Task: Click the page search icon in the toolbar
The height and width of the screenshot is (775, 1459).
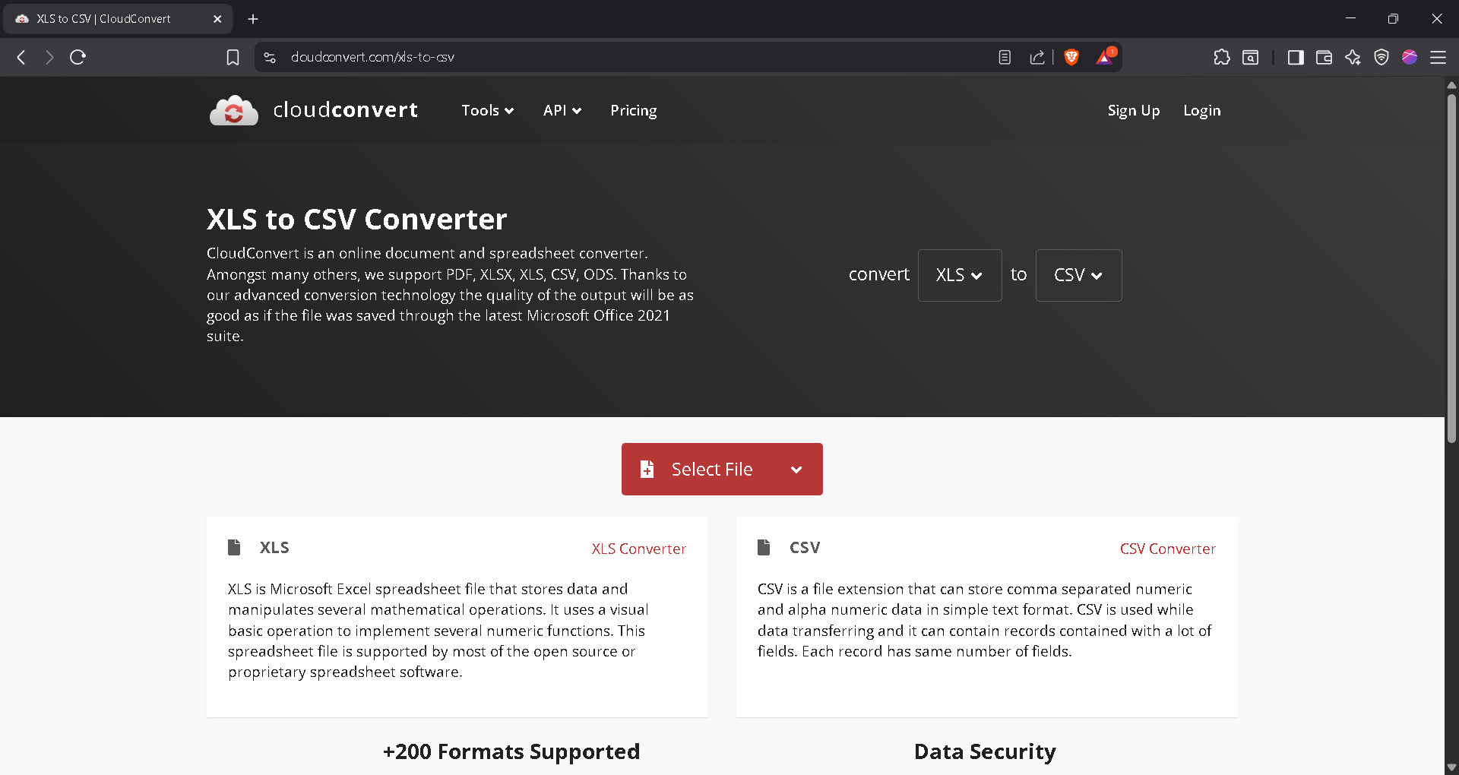Action: pos(1251,57)
